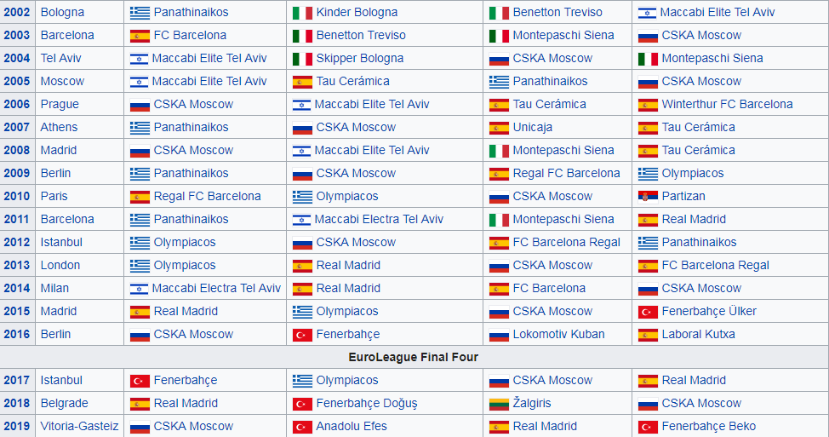The image size is (829, 437).
Task: Select the Turkish flag beside Fenerbahçe Ülker
Action: coord(648,311)
